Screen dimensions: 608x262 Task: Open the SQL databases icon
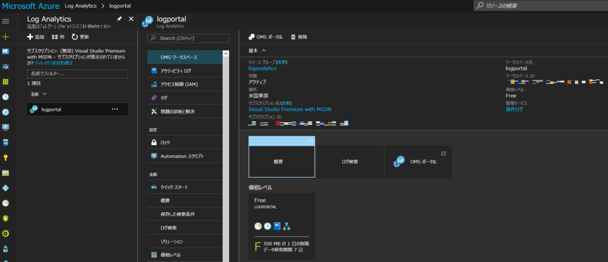click(5, 142)
